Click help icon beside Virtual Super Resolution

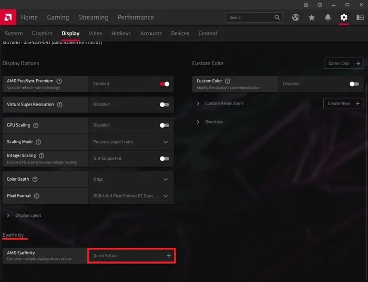(59, 105)
